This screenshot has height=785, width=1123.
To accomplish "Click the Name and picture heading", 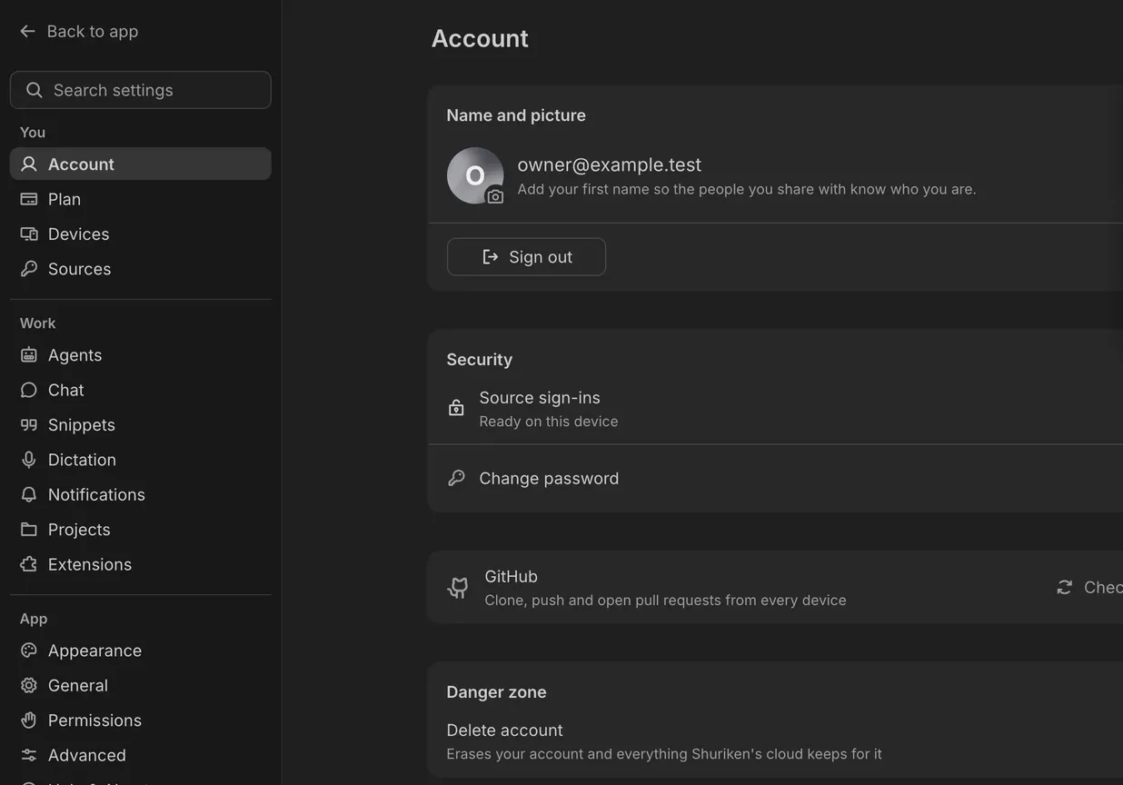I will click(516, 115).
